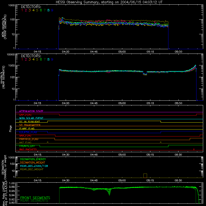Select the NON_SOLAR_EVENT flag label
This screenshot has height=206, width=206.
(x=31, y=118)
